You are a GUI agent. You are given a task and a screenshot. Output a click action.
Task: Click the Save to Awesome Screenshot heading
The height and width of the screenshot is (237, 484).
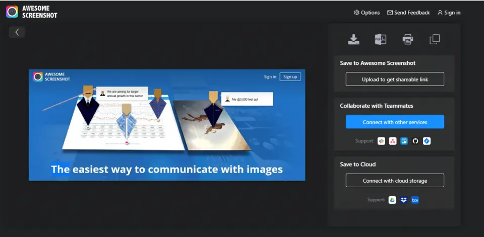coord(378,63)
